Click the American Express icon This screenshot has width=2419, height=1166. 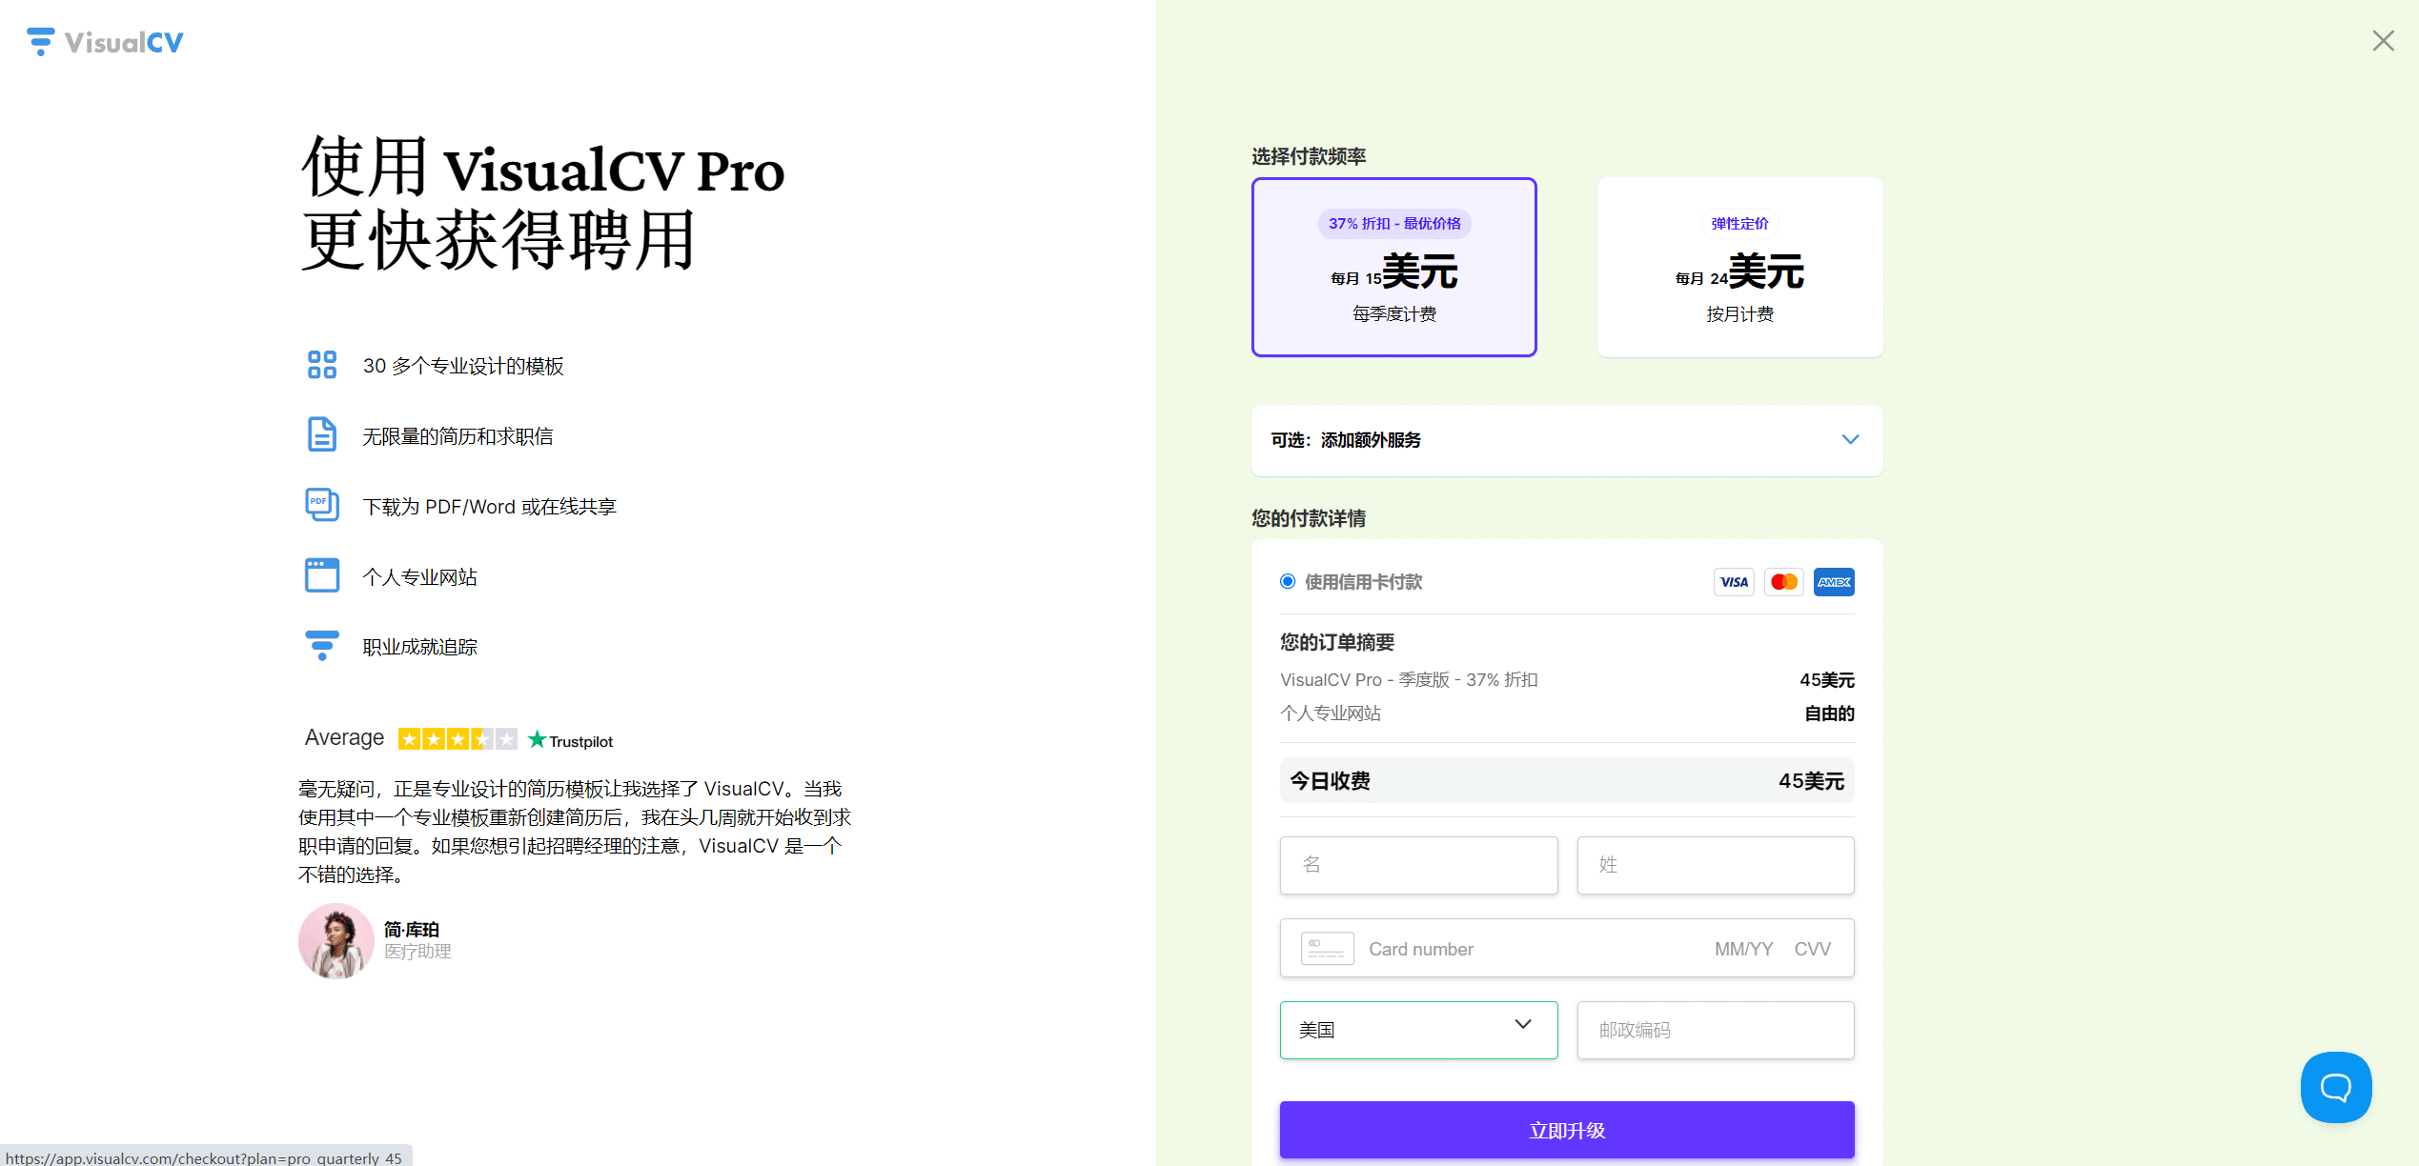coord(1833,582)
